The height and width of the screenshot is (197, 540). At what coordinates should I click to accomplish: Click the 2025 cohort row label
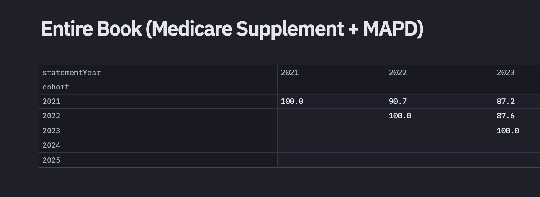pos(51,160)
